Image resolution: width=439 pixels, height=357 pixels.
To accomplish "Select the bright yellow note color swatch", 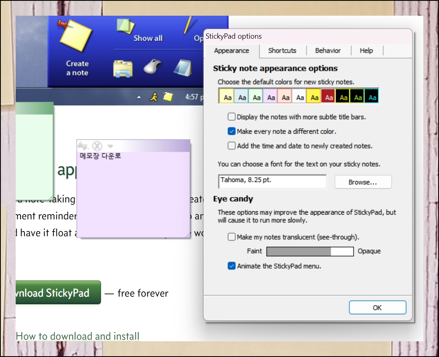I will tap(314, 96).
